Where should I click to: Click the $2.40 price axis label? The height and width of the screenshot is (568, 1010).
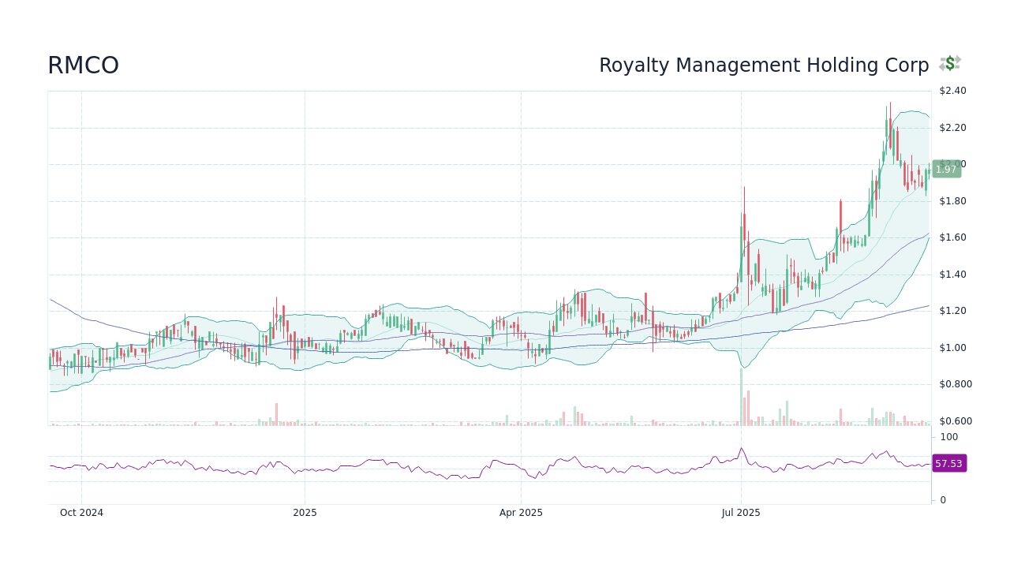click(952, 90)
